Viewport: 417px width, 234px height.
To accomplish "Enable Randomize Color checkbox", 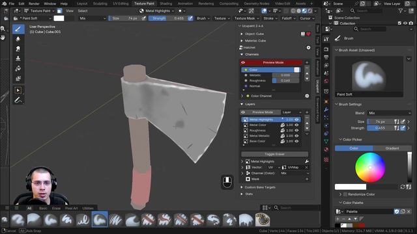I will [x=345, y=194].
